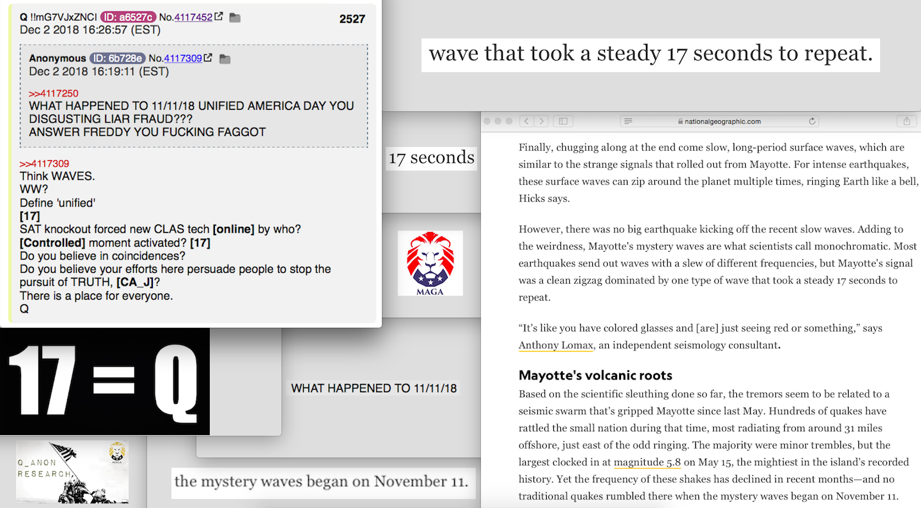Click the 17 = Q banner image
This screenshot has height=508, width=921.
coord(105,381)
